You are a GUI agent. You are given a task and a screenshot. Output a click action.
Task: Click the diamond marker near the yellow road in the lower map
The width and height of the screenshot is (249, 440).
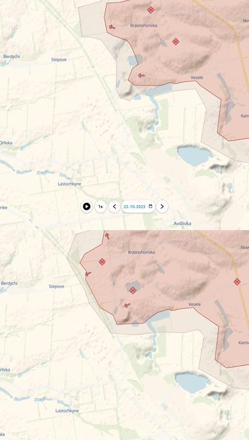point(237,282)
